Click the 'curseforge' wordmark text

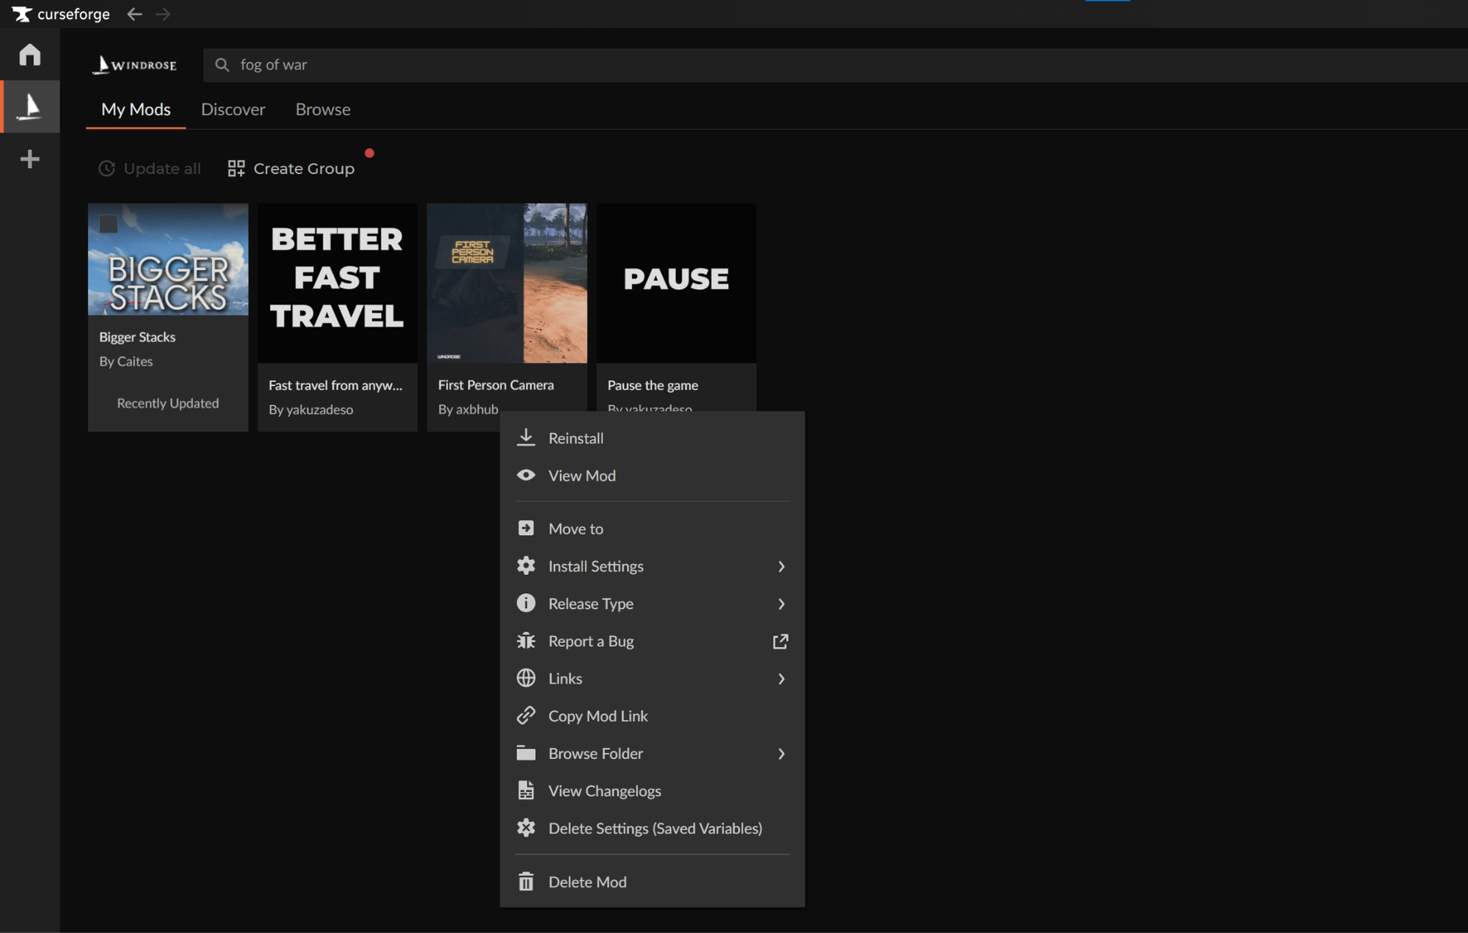point(73,14)
